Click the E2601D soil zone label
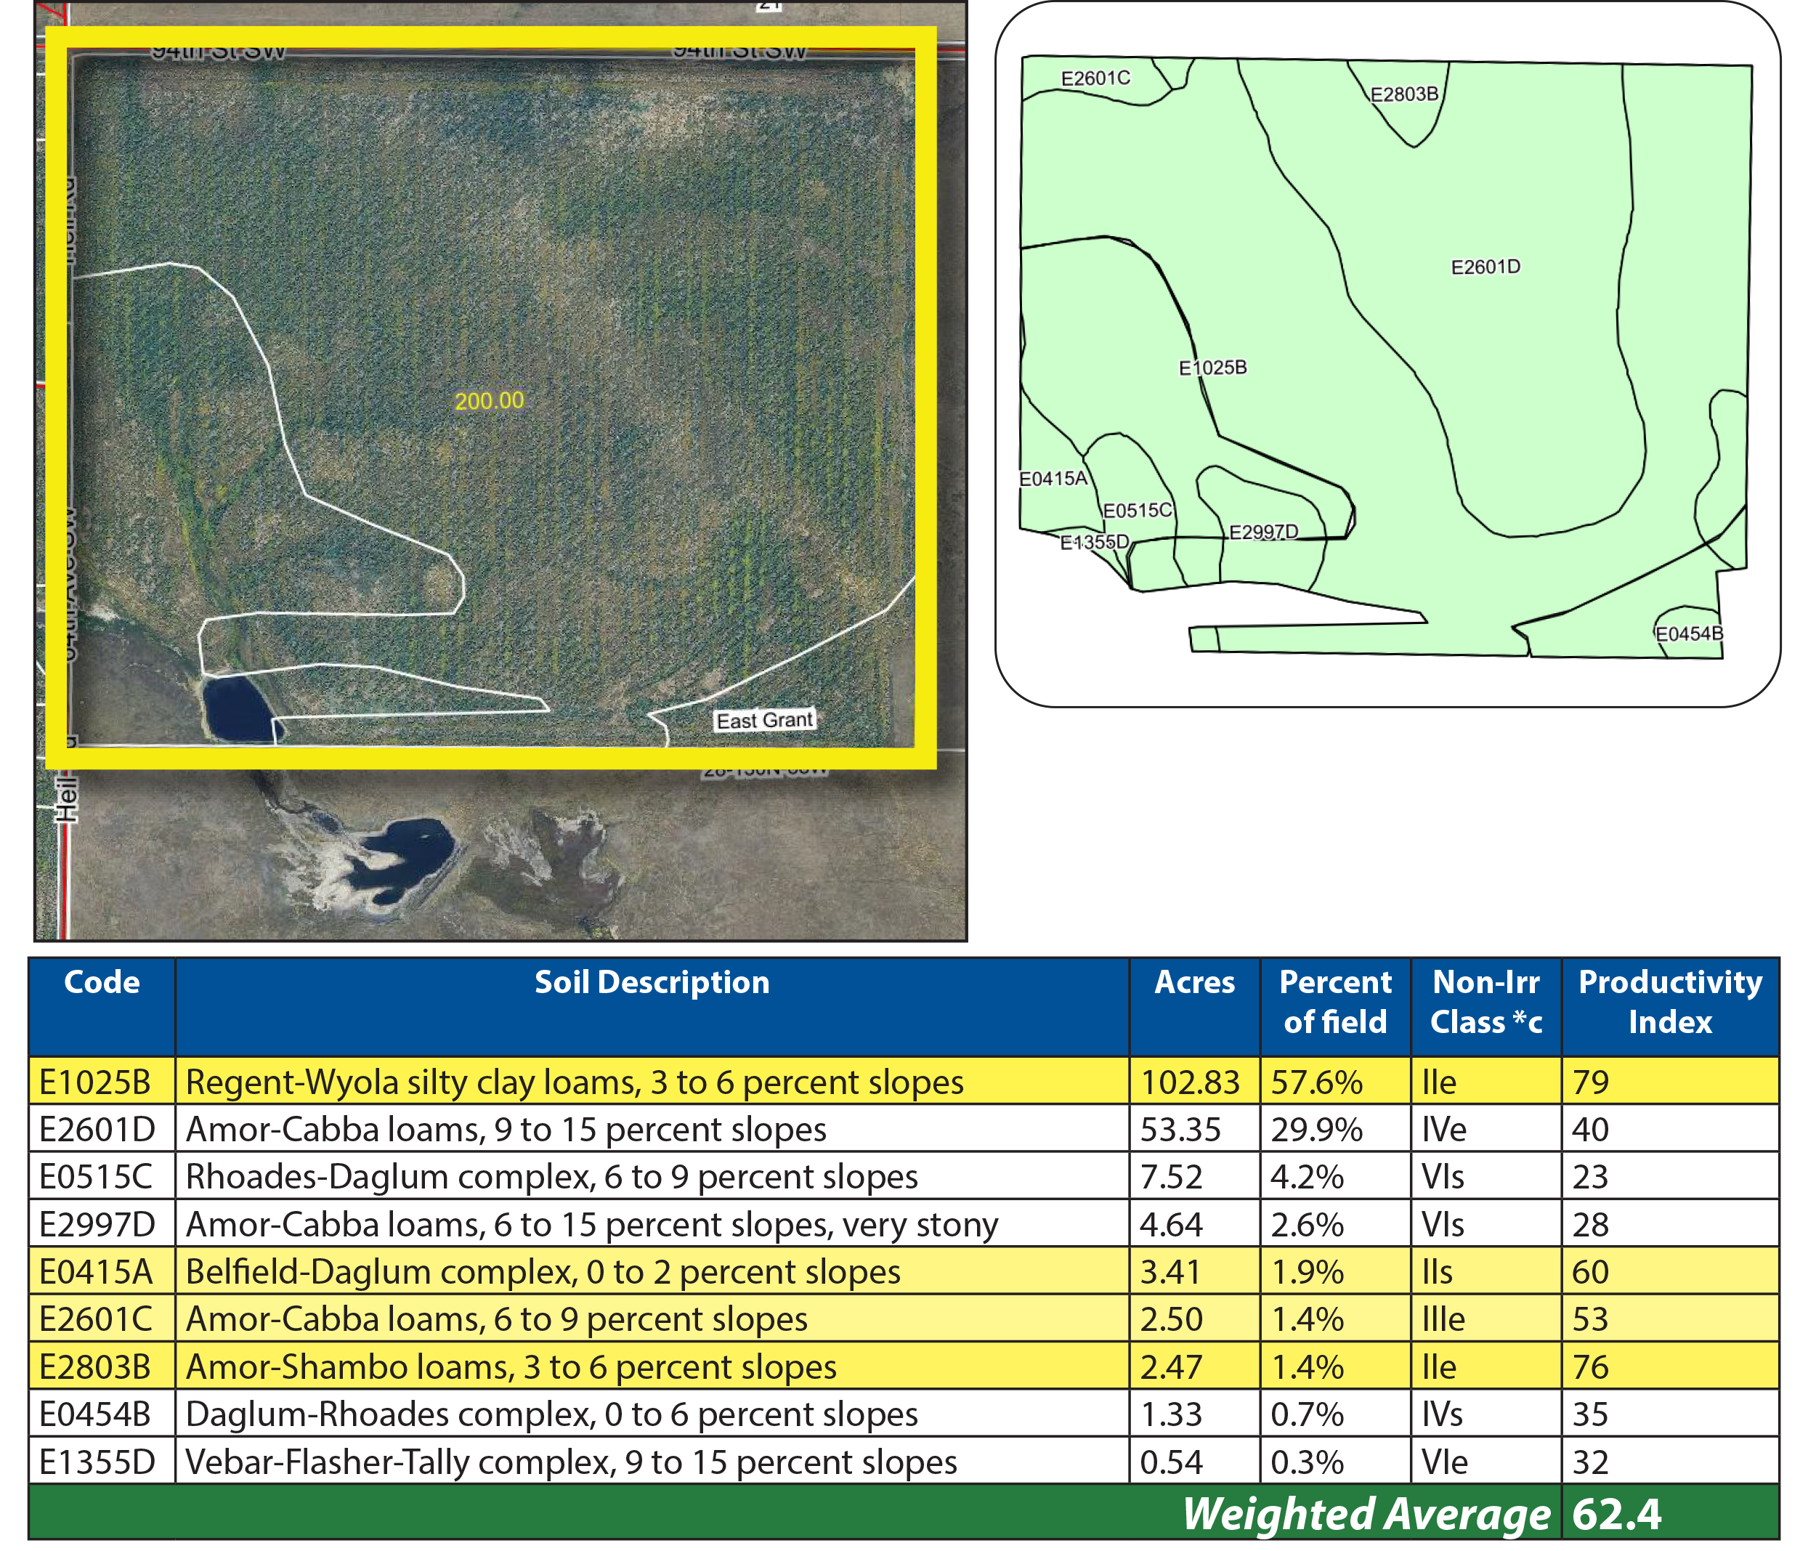Image resolution: width=1816 pixels, height=1551 pixels. [1485, 267]
